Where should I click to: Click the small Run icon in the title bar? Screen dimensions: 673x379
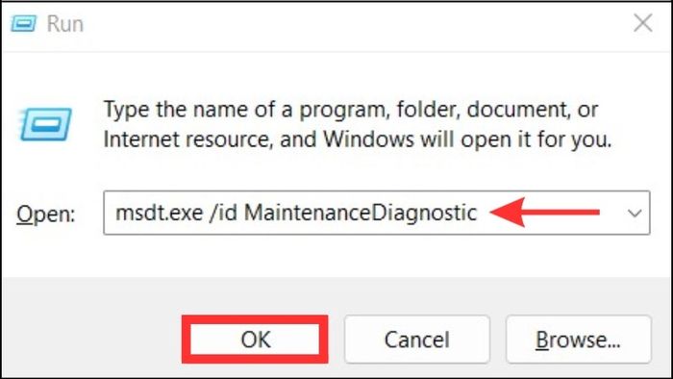[24, 23]
